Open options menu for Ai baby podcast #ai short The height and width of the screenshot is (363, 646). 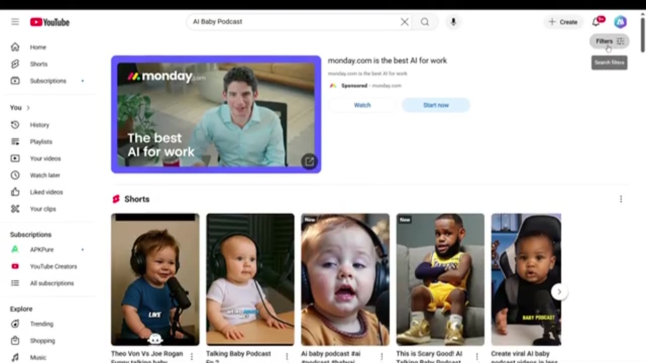pyautogui.click(x=382, y=356)
